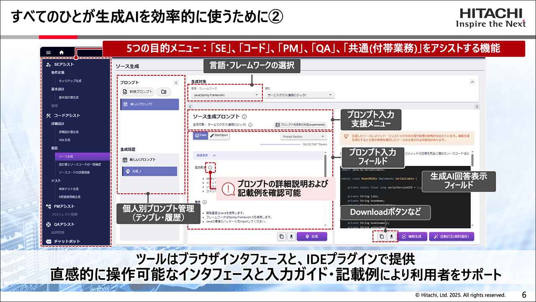Click the purple 生成 button
This screenshot has width=536, height=302.
(x=312, y=237)
